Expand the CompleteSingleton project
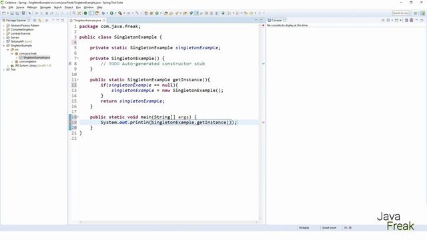The width and height of the screenshot is (427, 240). pyautogui.click(x=4, y=29)
